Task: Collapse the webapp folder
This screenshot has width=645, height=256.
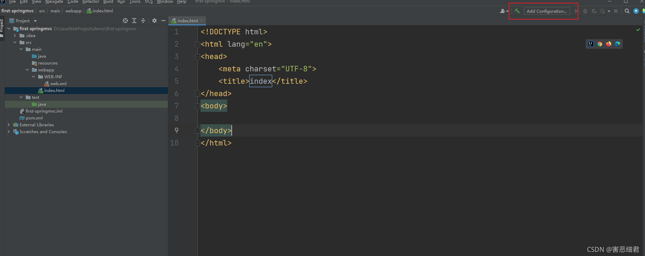Action: pyautogui.click(x=27, y=70)
